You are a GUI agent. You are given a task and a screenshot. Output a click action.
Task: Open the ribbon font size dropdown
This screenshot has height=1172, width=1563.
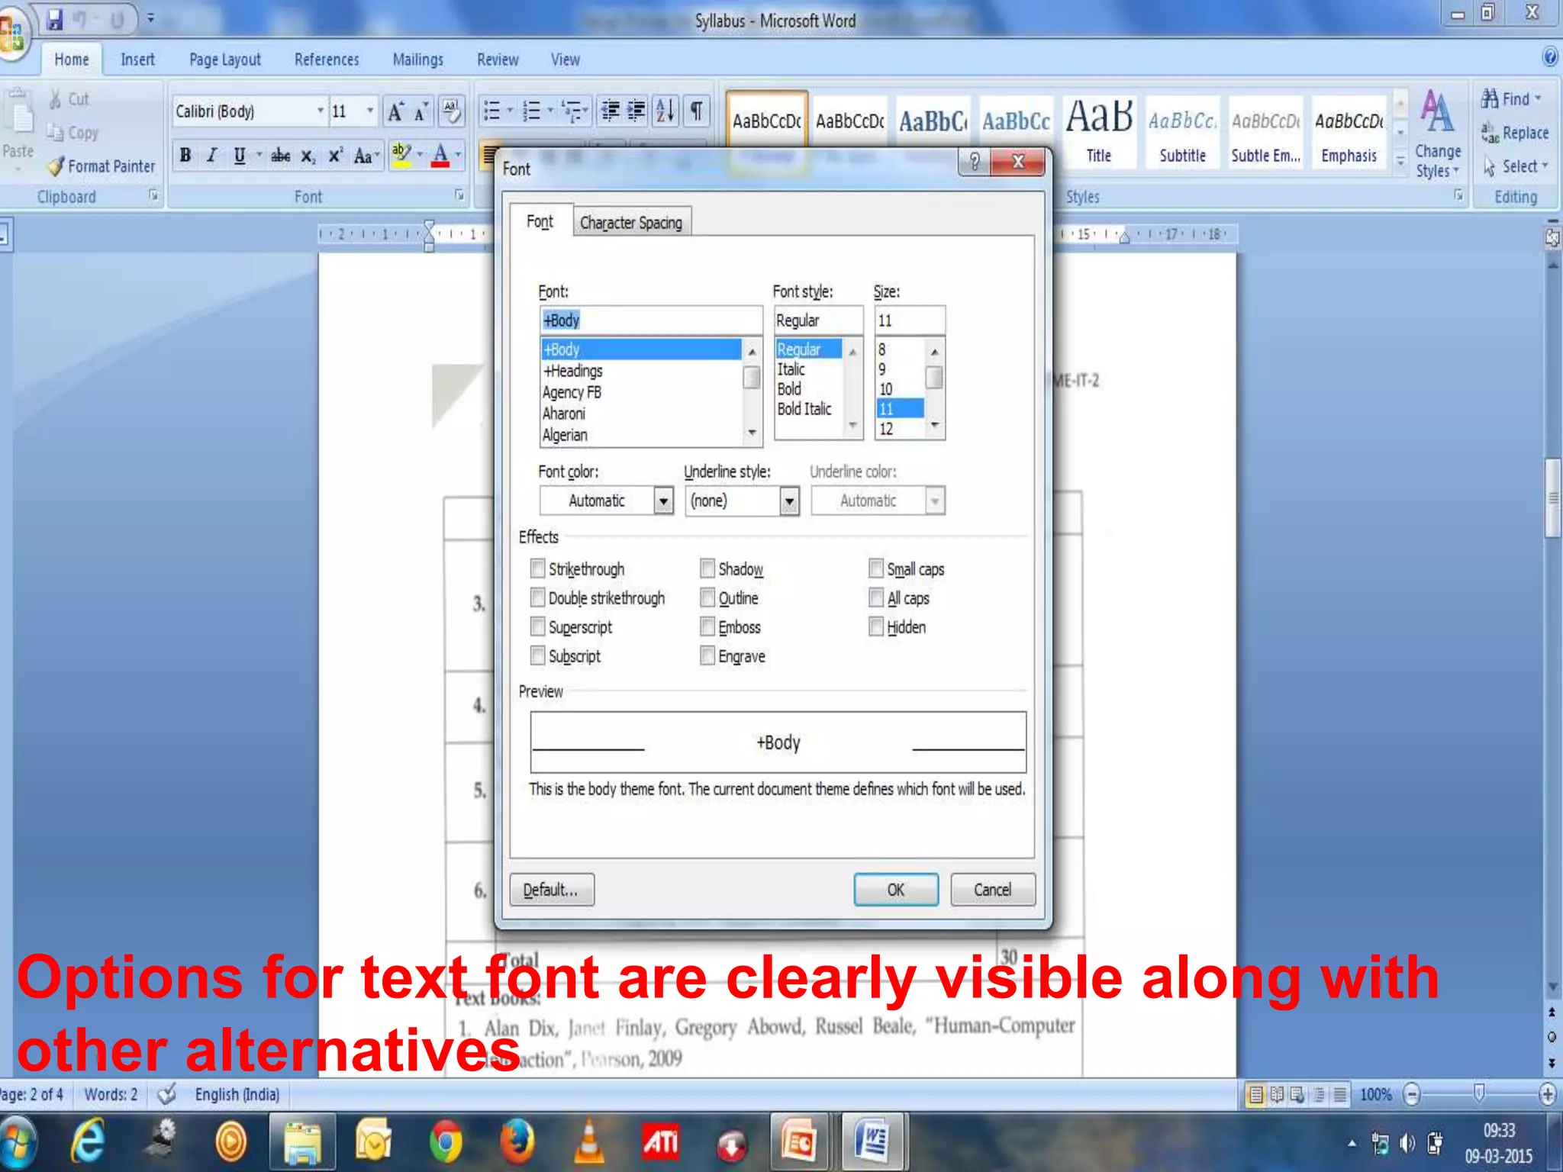coord(370,111)
